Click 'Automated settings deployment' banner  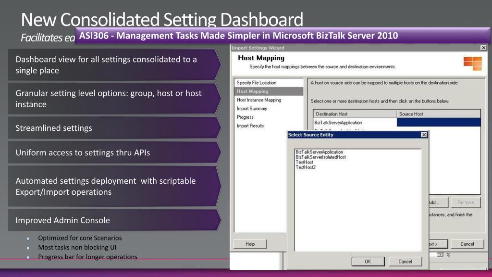(x=114, y=186)
